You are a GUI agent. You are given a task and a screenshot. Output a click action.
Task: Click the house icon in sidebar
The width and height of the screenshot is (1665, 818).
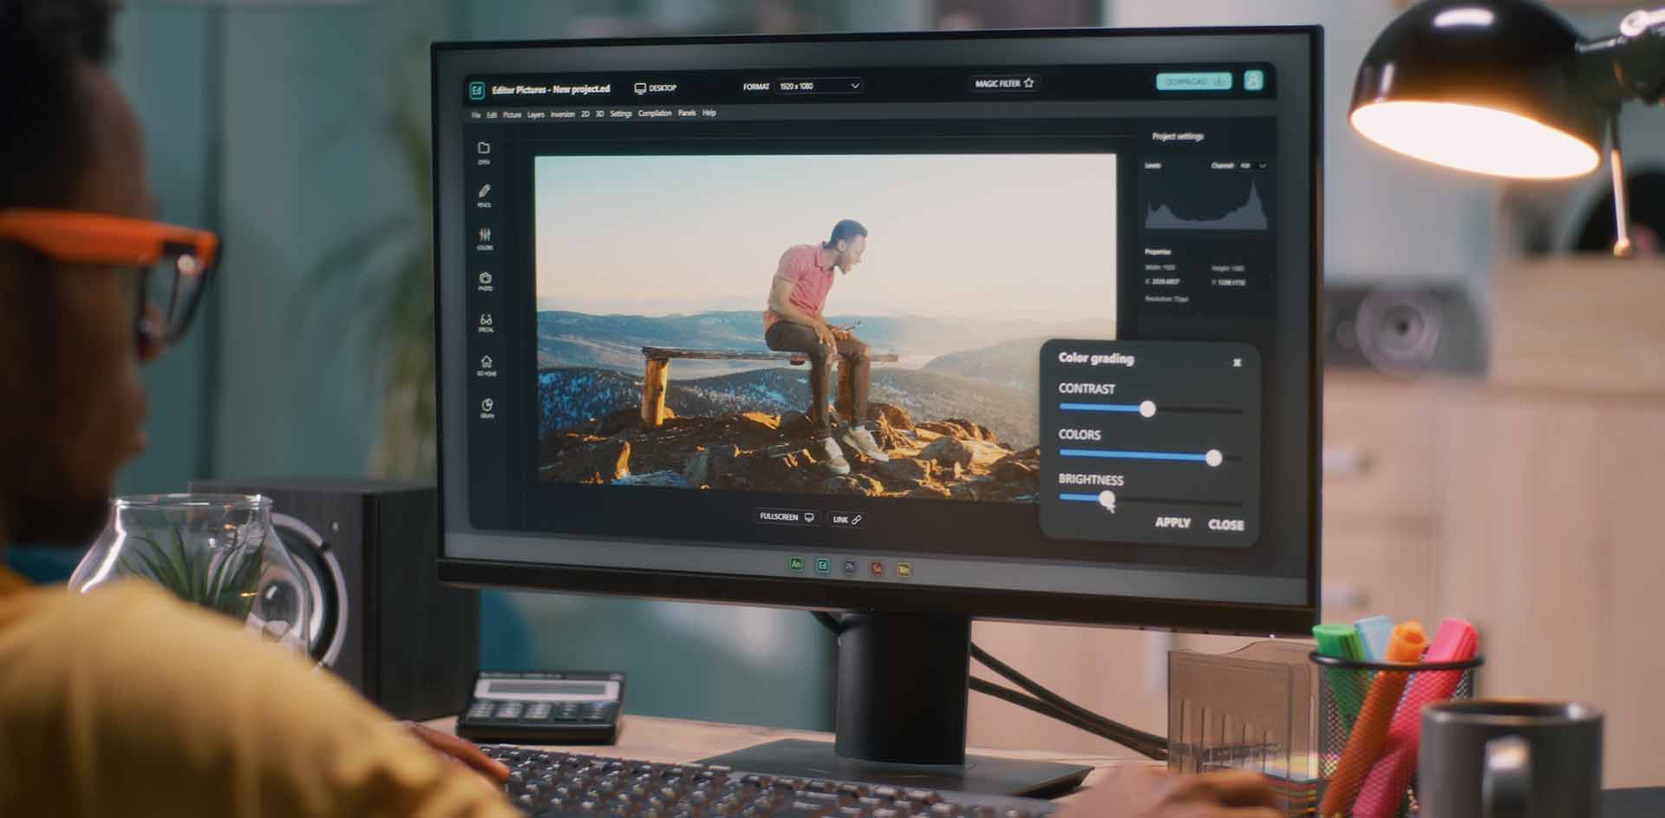pyautogui.click(x=486, y=362)
